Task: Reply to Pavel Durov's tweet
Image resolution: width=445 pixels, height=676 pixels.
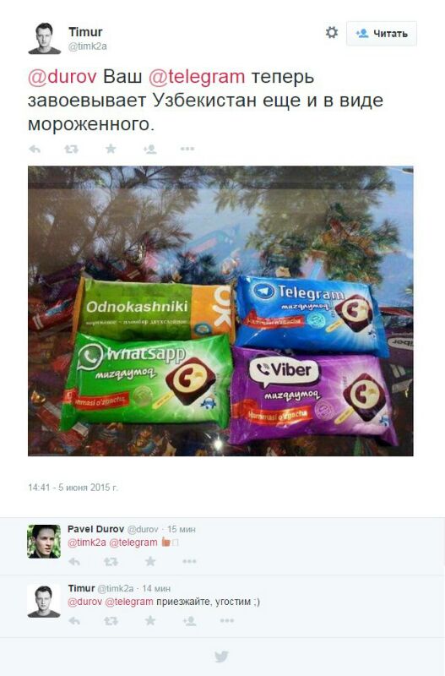Action: [74, 561]
